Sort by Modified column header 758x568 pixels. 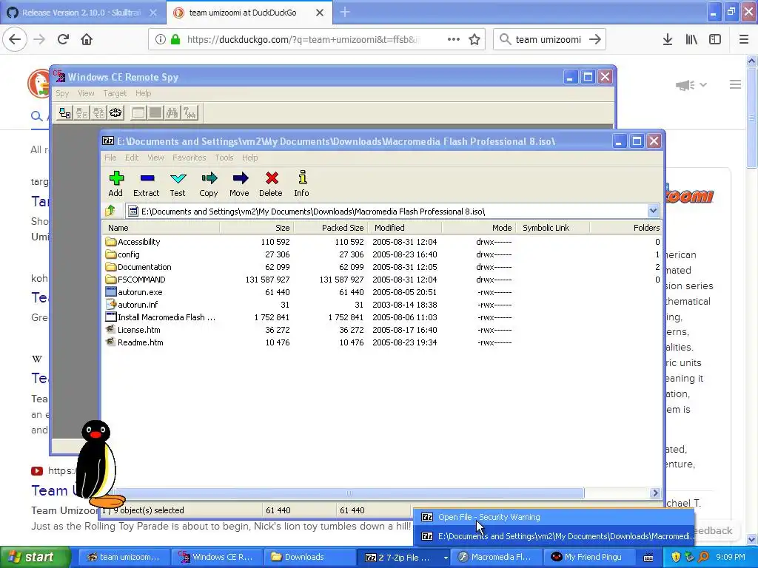click(x=405, y=228)
